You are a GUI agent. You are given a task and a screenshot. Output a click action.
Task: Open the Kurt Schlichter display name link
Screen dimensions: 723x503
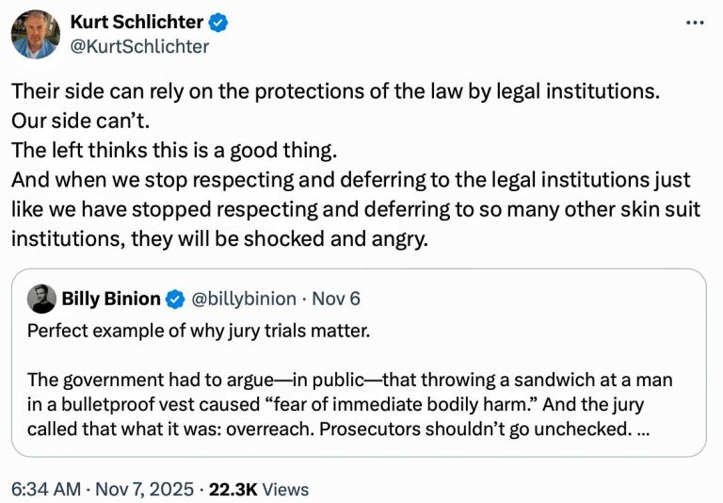point(137,23)
